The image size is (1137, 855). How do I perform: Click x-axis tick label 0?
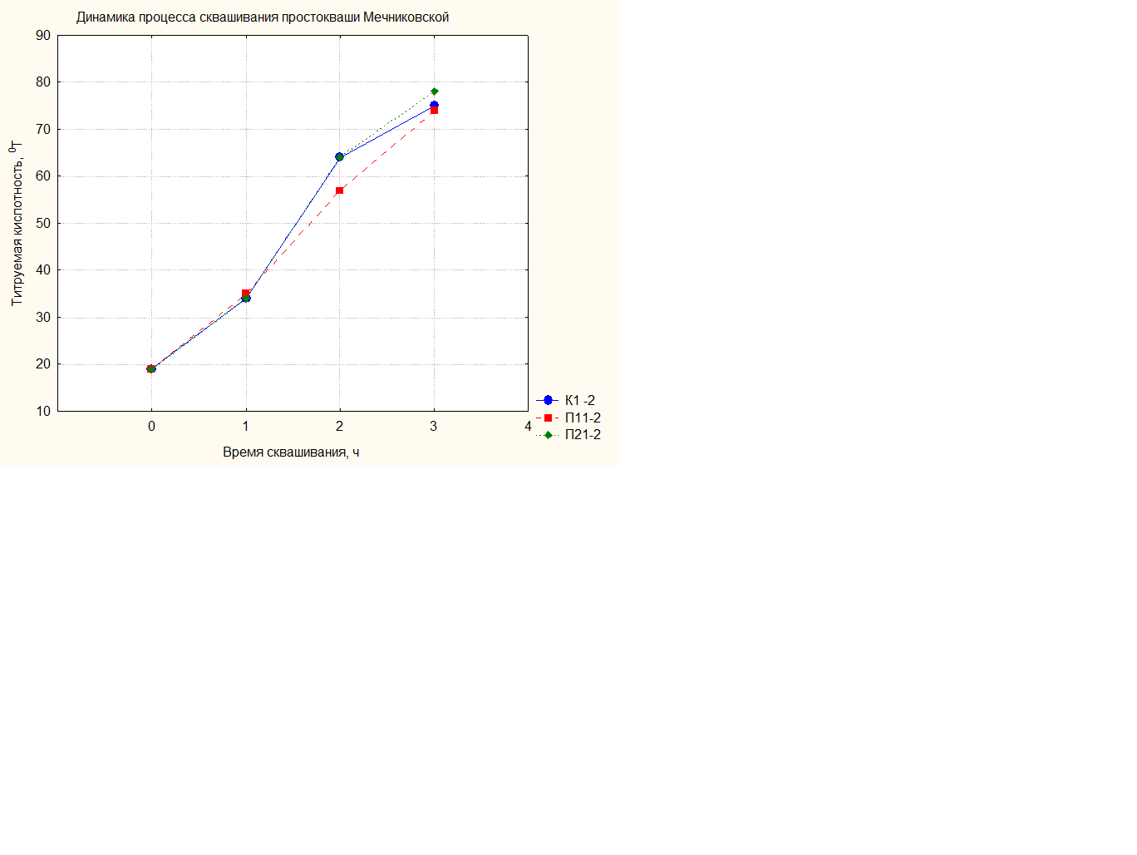click(151, 427)
